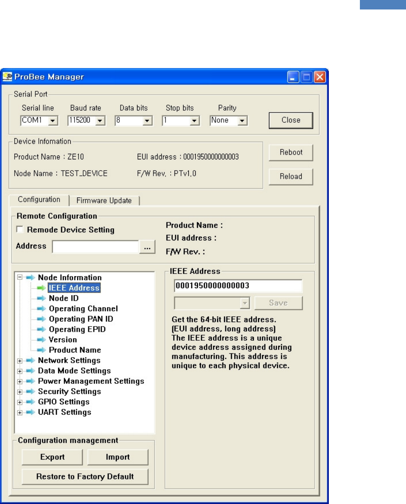Open the Stop bits dropdown
Image resolution: width=406 pixels, height=504 pixels.
194,121
